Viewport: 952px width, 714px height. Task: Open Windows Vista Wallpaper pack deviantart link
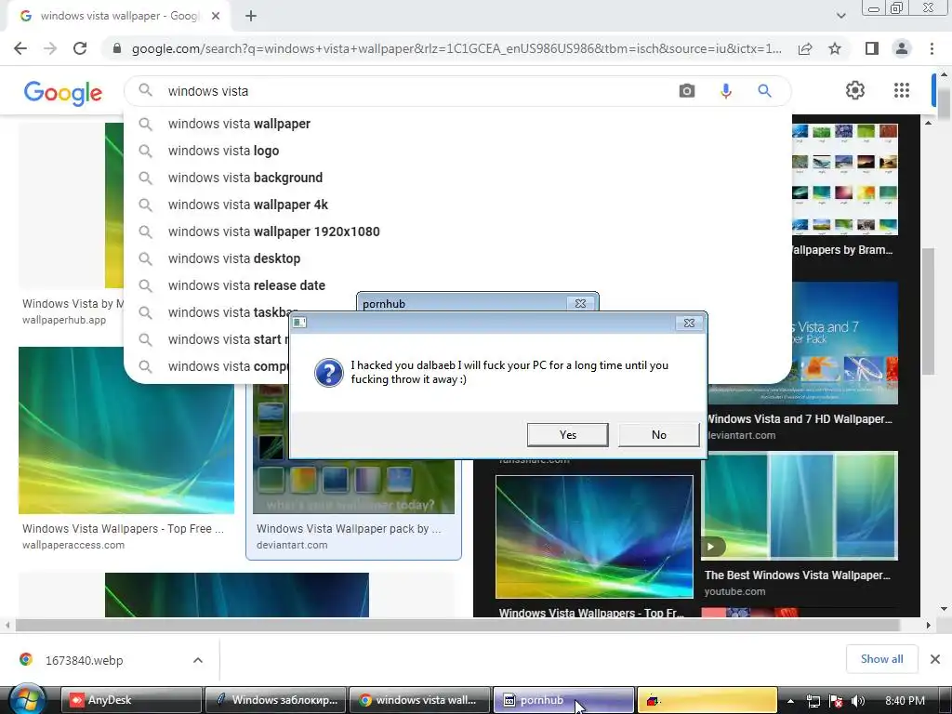tap(349, 529)
